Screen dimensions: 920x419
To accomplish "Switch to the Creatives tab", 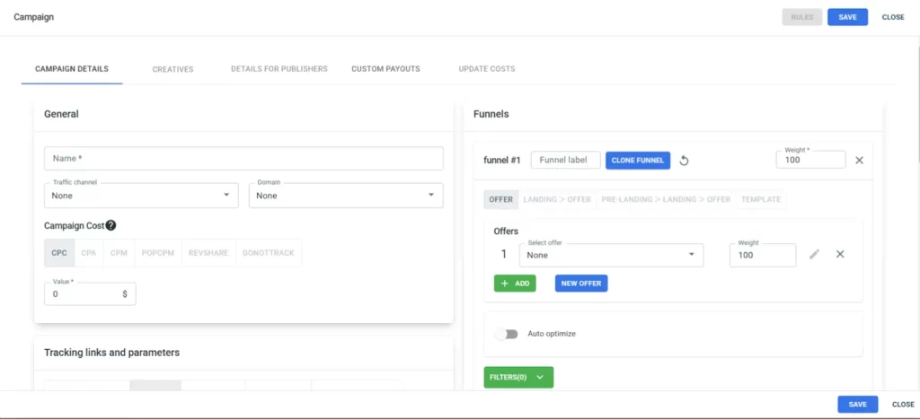I will [172, 69].
